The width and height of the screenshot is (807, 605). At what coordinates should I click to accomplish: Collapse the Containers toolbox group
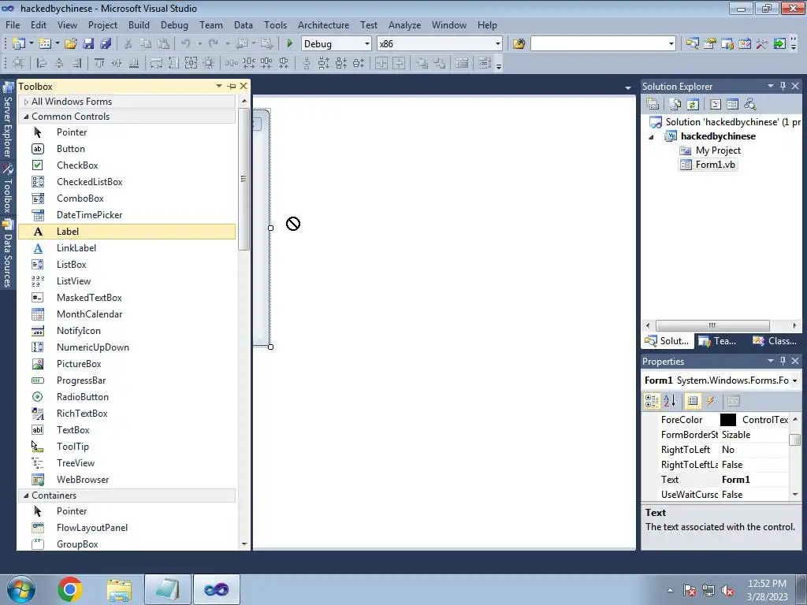pyautogui.click(x=26, y=496)
